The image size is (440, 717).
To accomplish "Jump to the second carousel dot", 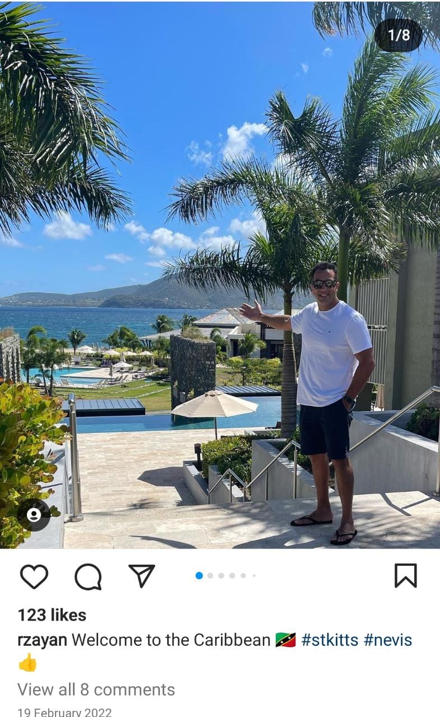I will click(210, 575).
